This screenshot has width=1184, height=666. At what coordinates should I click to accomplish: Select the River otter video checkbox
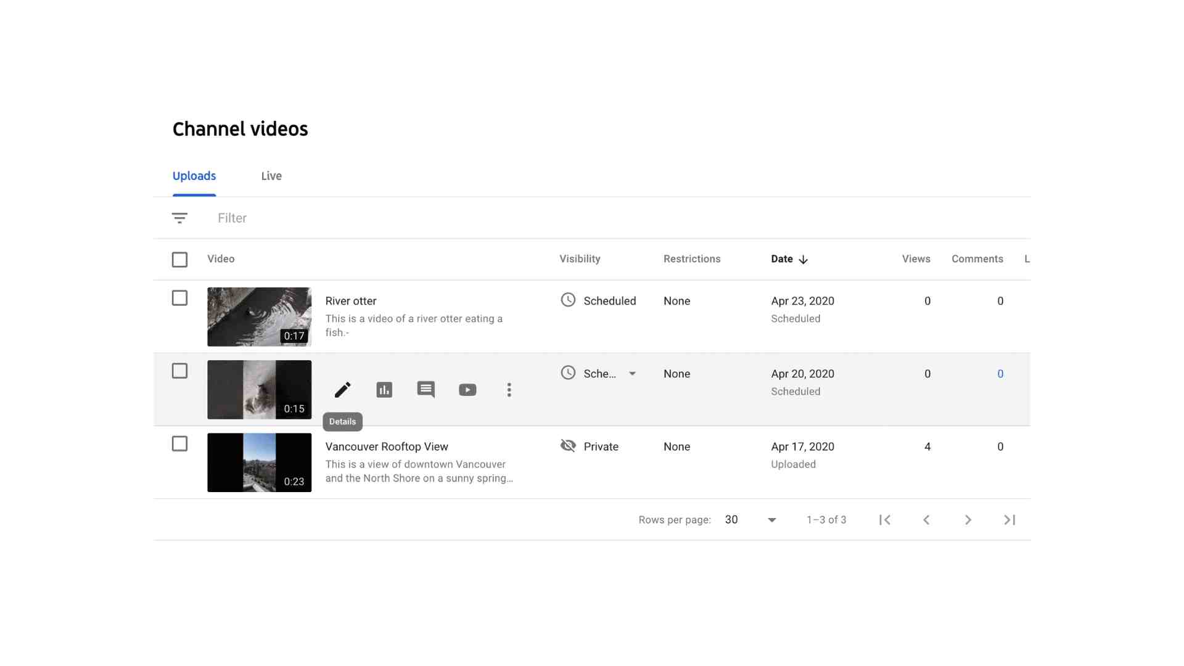(179, 298)
